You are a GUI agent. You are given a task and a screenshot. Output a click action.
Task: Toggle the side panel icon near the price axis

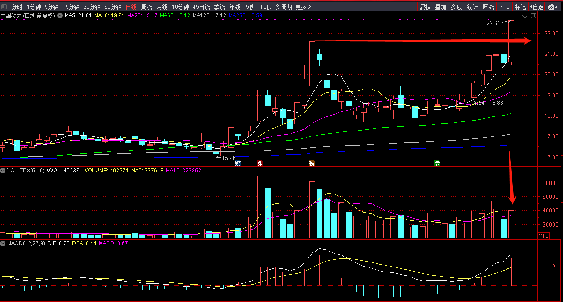click(x=533, y=16)
